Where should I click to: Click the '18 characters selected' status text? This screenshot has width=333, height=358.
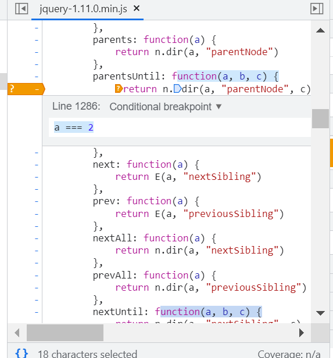click(x=87, y=354)
